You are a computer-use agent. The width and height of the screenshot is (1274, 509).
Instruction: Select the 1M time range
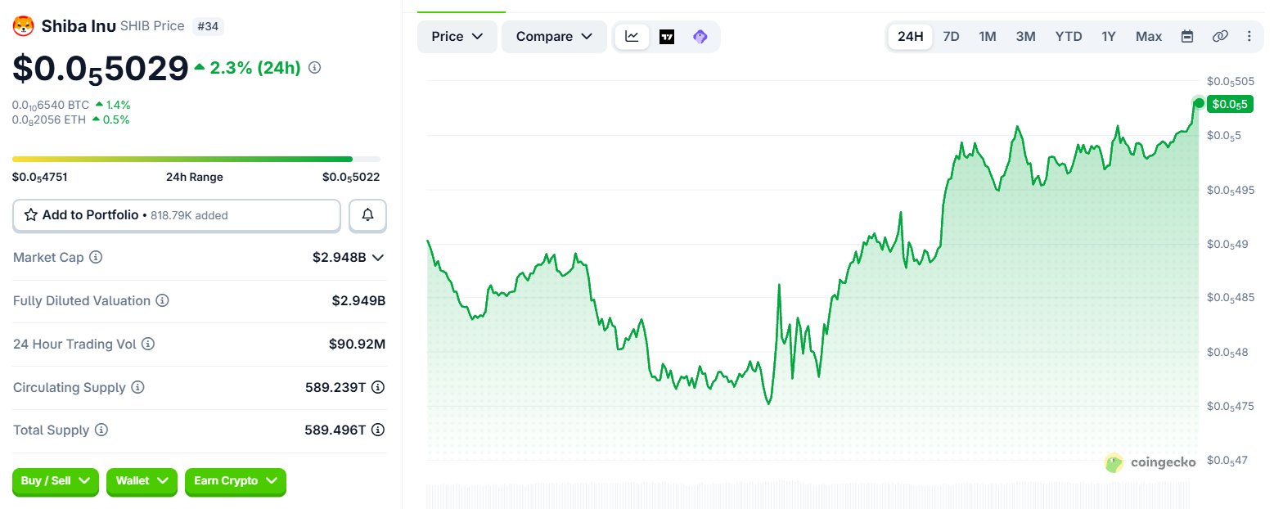click(x=988, y=37)
